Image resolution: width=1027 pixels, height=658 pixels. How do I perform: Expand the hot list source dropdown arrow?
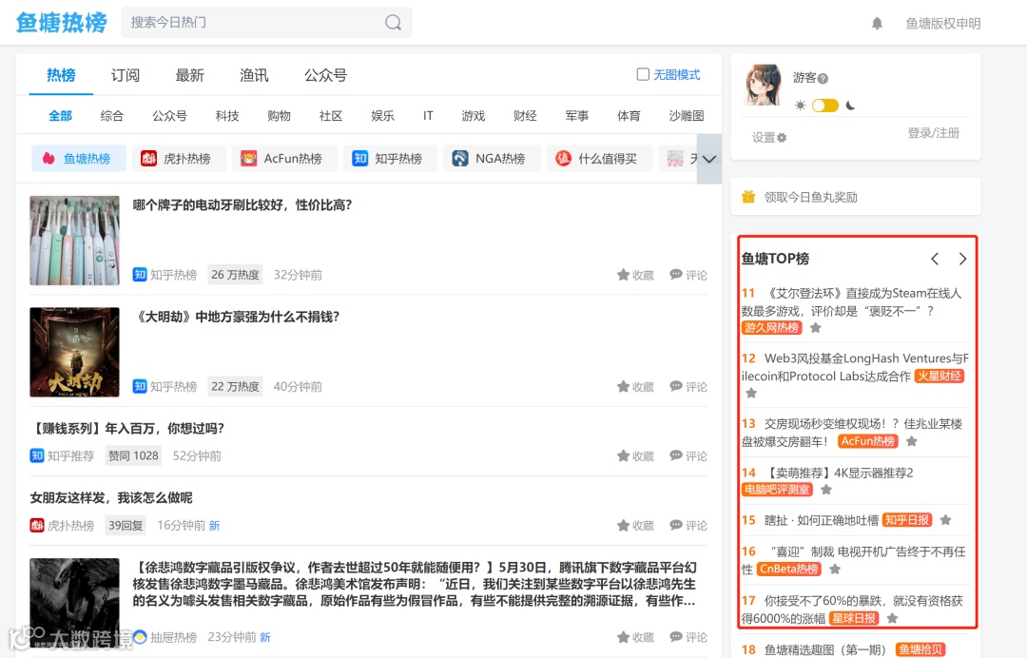(x=709, y=159)
